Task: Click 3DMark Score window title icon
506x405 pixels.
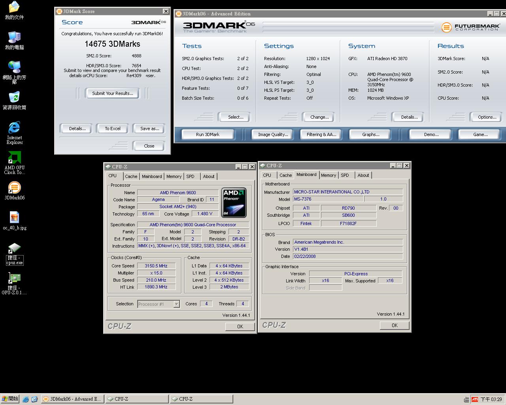Action: 59,11
